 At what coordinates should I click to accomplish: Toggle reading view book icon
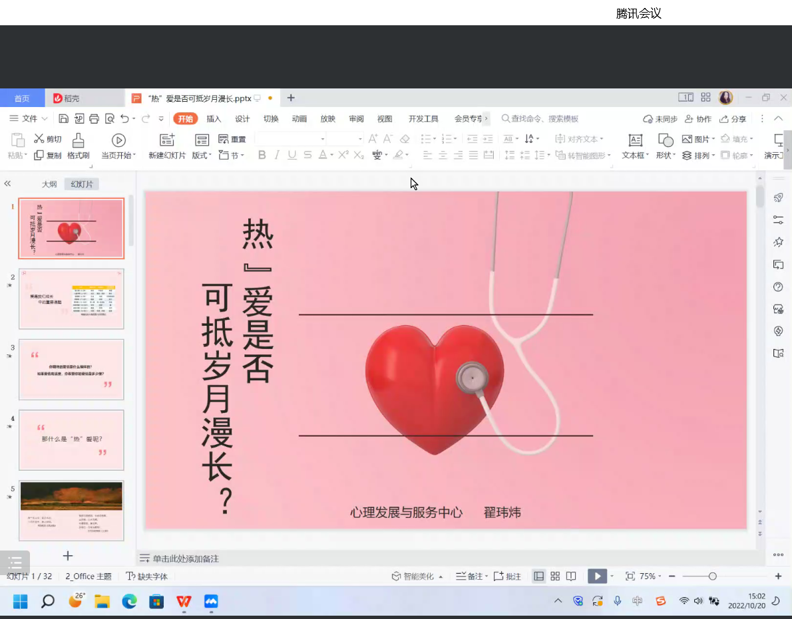(571, 576)
